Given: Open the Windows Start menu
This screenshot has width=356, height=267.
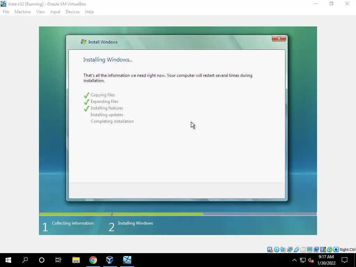Looking at the screenshot, I should point(8,260).
